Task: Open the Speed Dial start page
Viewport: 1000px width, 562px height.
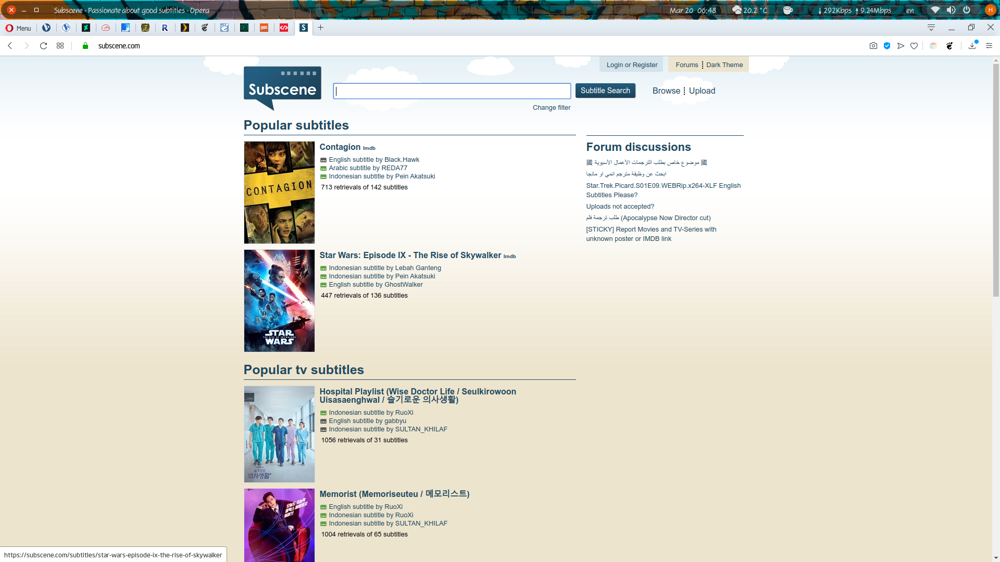Action: (x=60, y=46)
